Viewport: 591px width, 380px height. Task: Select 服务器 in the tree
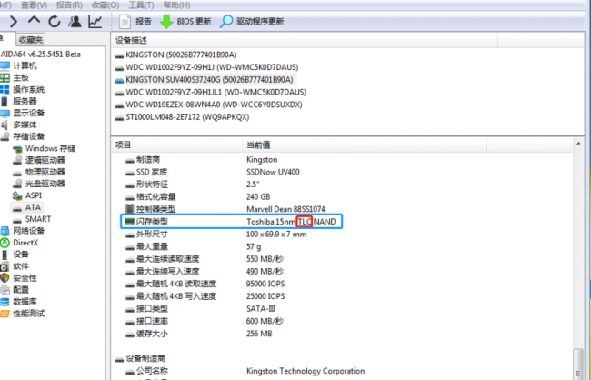pos(18,101)
